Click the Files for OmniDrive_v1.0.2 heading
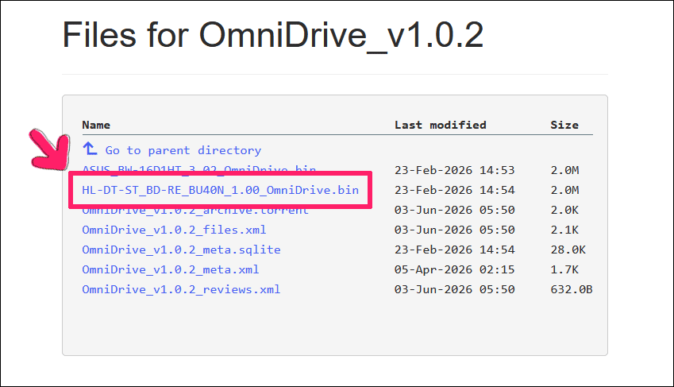Screen dimensions: 674x387 [273, 35]
